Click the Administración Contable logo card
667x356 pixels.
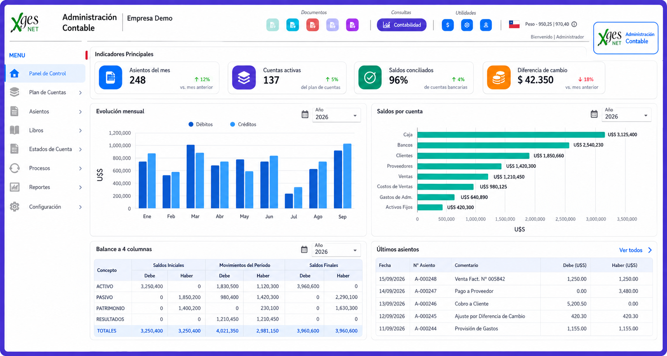[x=625, y=38]
